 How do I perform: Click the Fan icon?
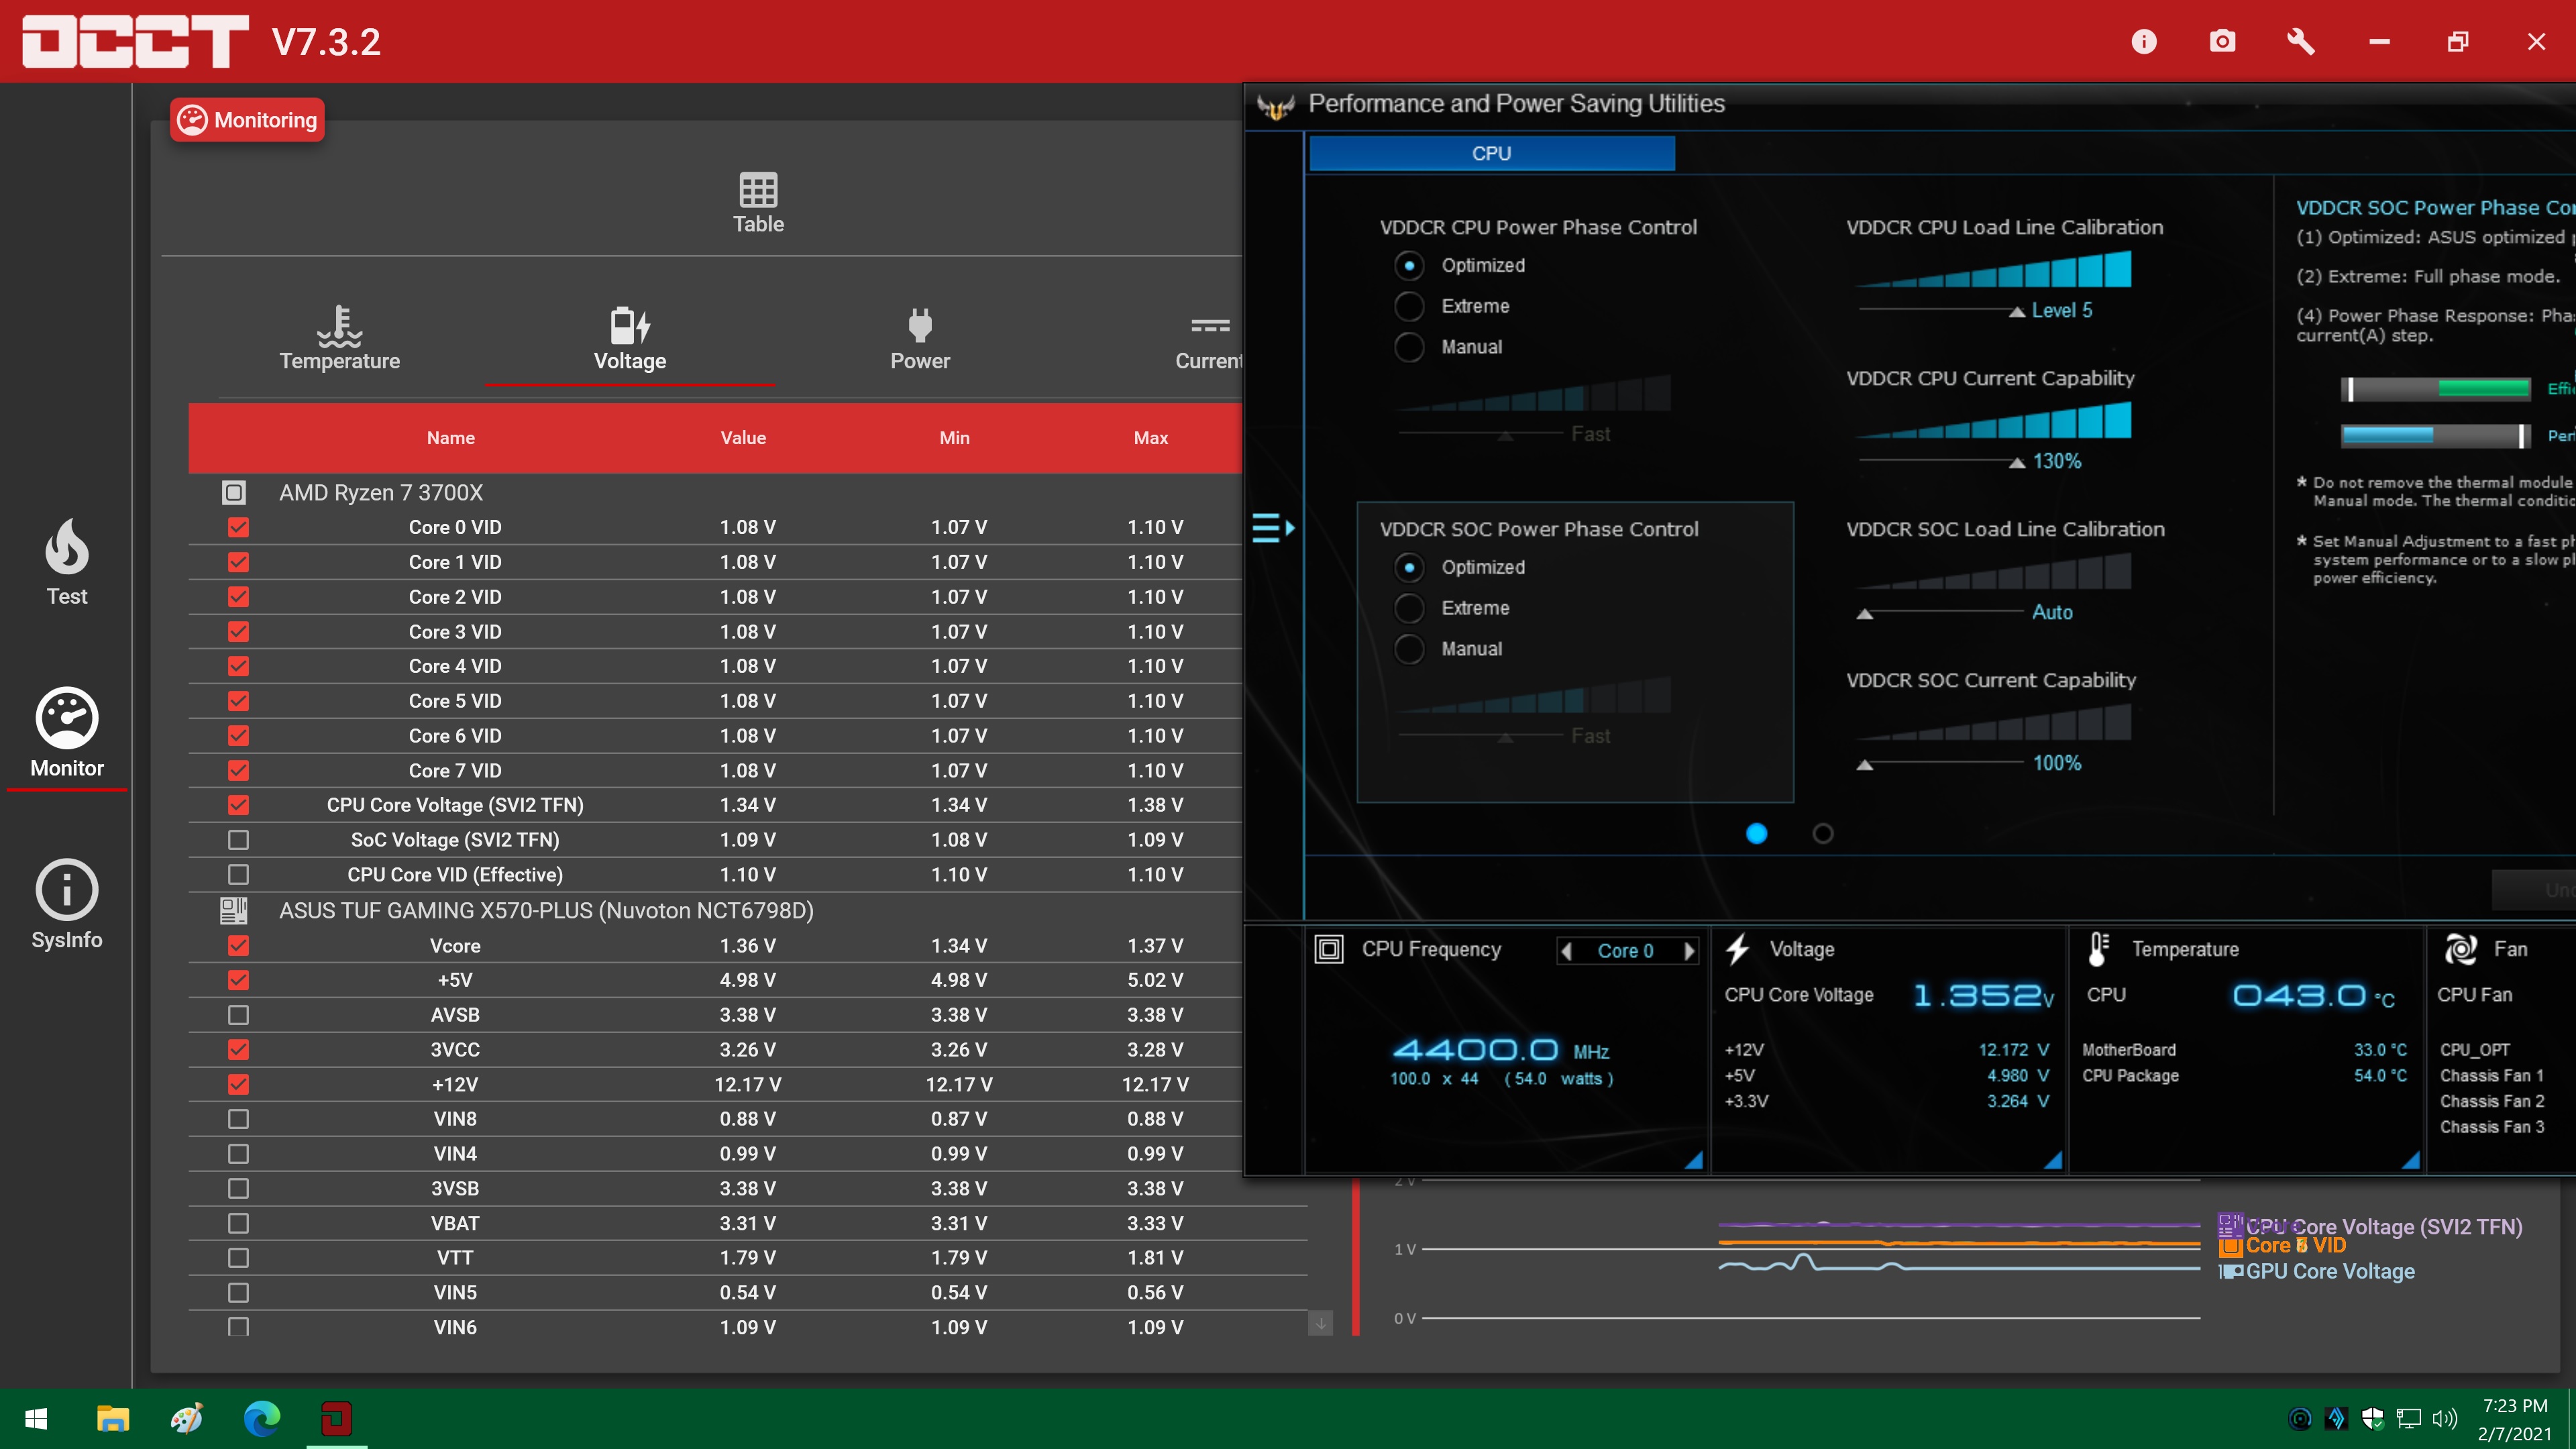[2460, 949]
